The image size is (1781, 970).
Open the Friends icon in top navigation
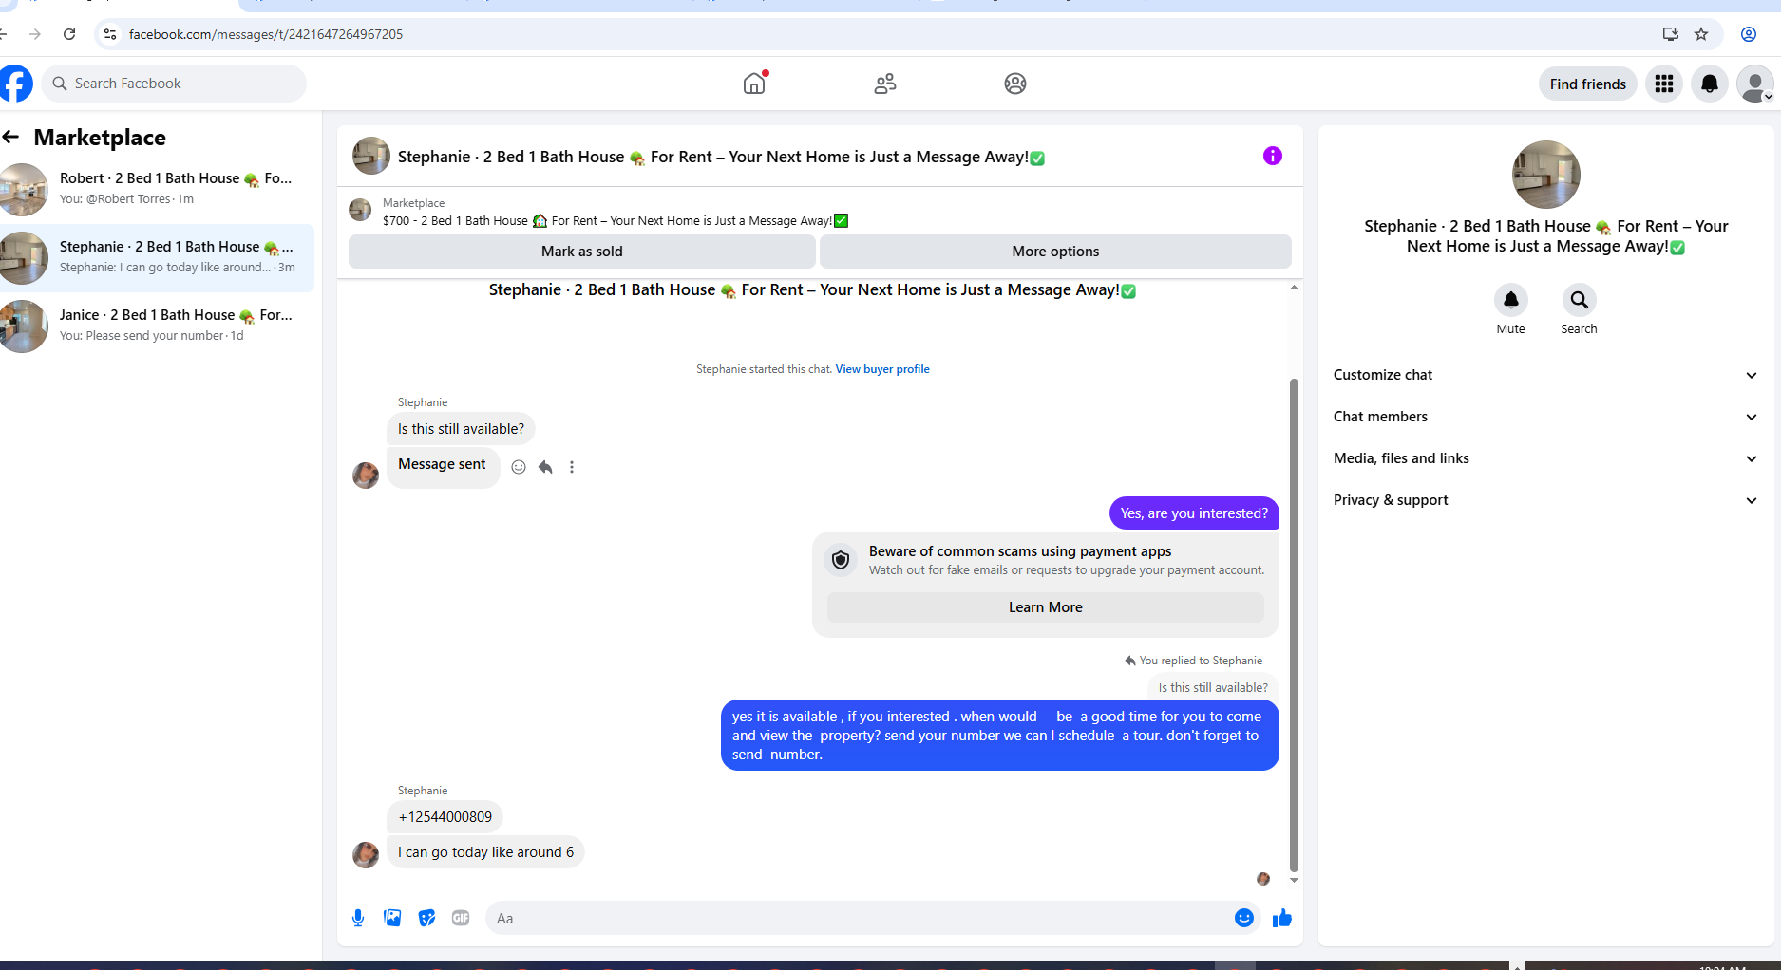[885, 84]
